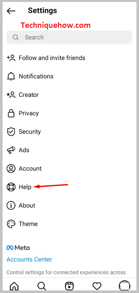Tap the back arrow icon
The image size is (139, 293).
(11, 11)
